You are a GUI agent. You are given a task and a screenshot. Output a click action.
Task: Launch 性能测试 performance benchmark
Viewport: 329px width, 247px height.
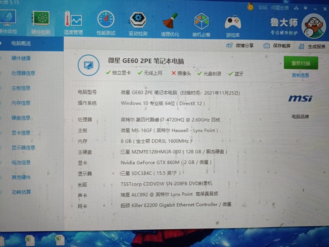(x=106, y=24)
